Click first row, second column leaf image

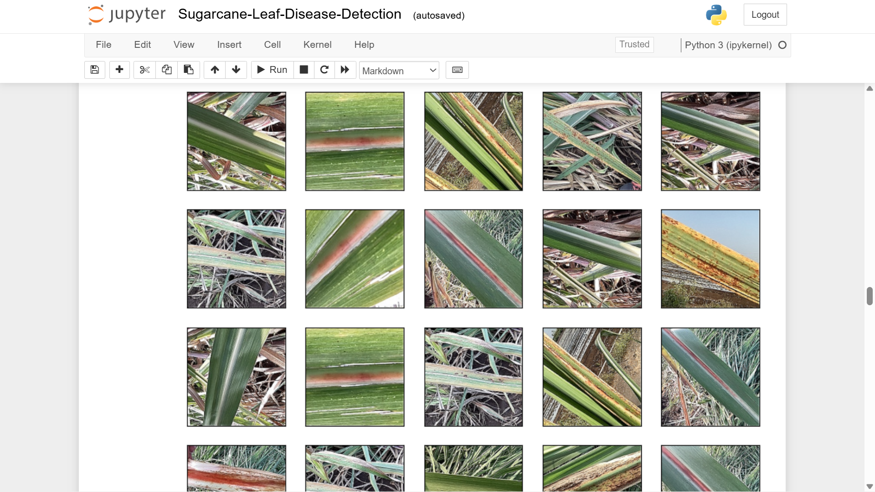355,141
